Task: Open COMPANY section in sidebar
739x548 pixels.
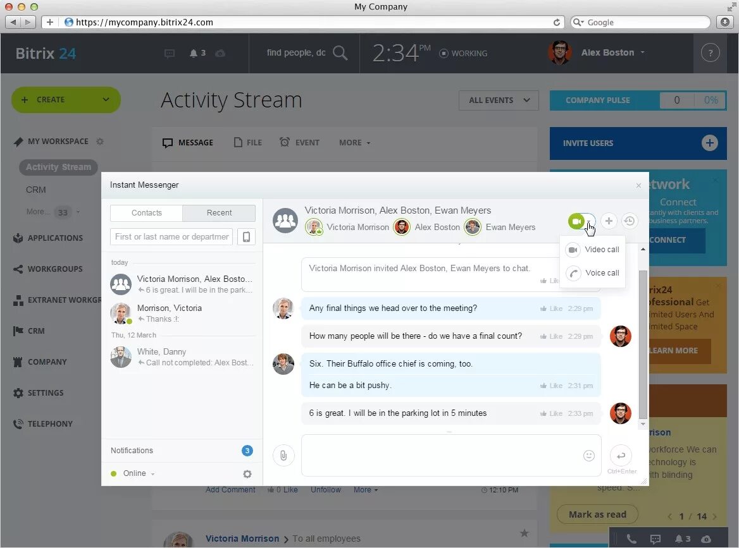Action: pos(40,362)
